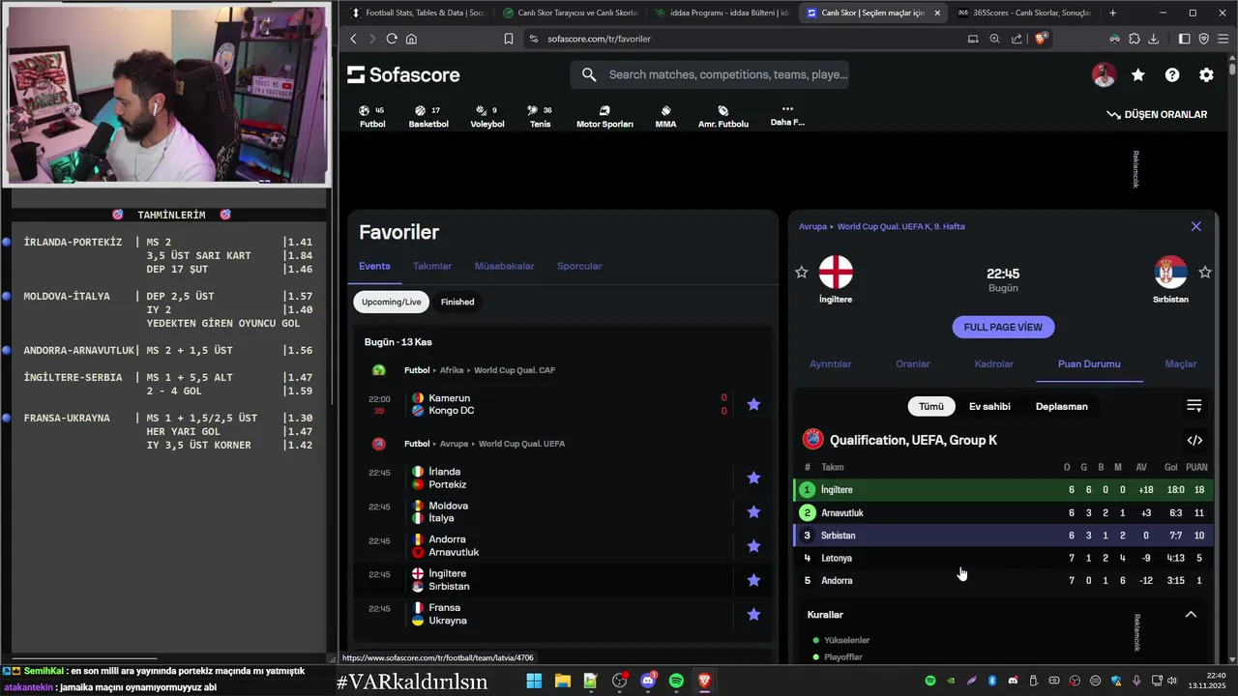Viewport: 1238px width, 696px height.
Task: Open the Futbol sport category
Action: [372, 117]
